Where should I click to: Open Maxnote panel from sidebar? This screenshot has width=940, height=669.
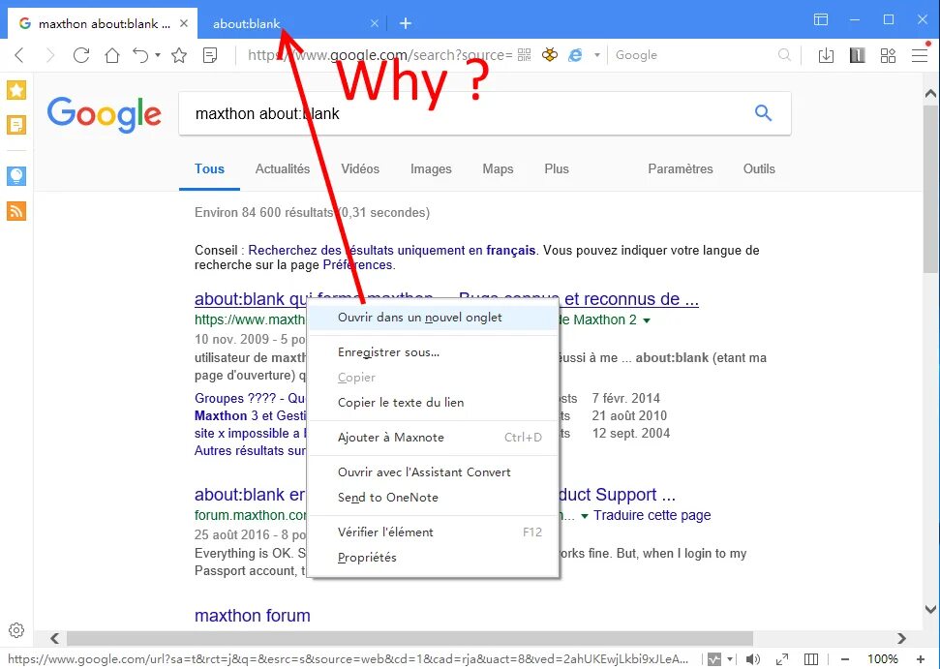click(16, 125)
